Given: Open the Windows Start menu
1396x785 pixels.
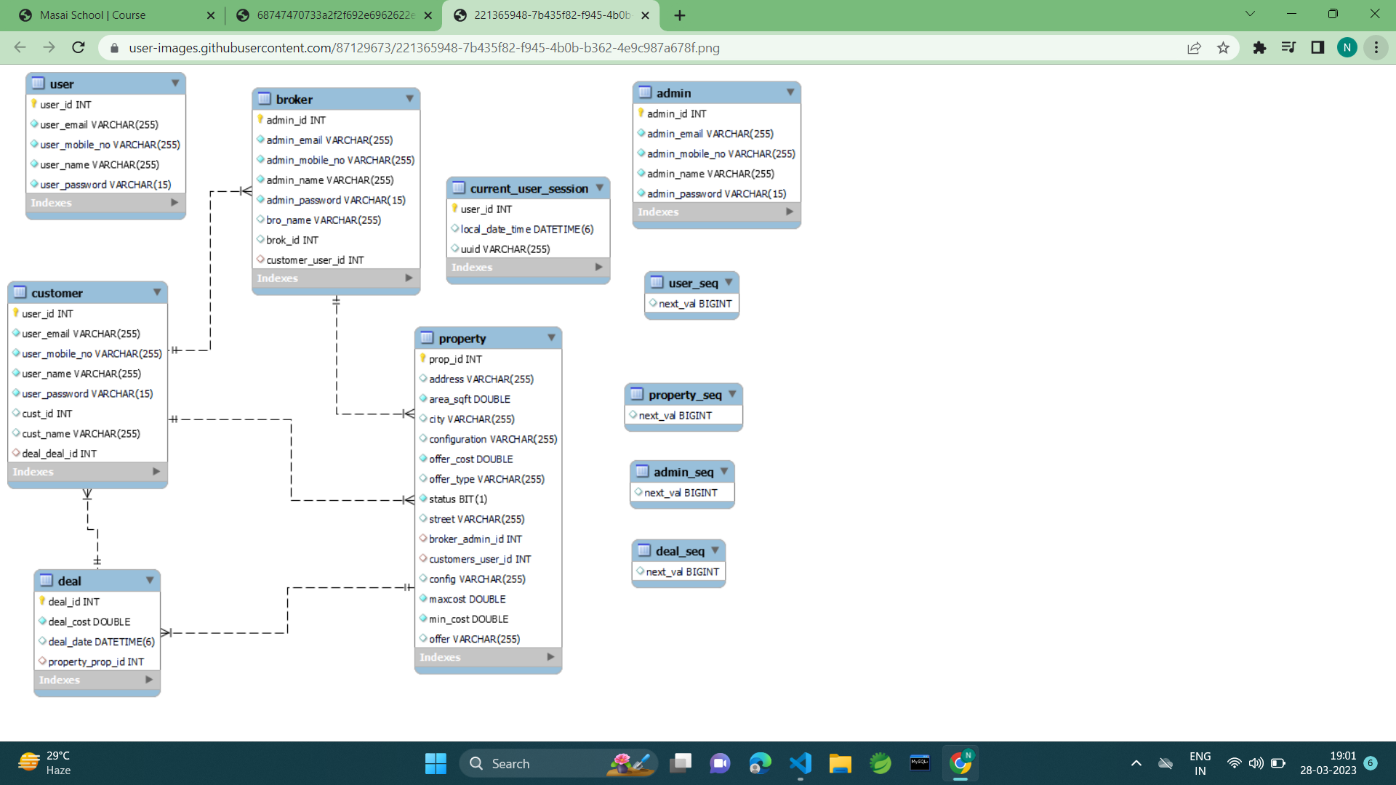Looking at the screenshot, I should (x=436, y=763).
